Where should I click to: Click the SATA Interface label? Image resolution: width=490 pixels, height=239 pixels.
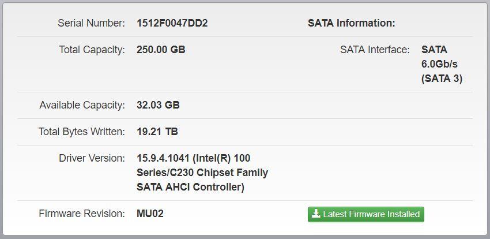click(x=375, y=50)
